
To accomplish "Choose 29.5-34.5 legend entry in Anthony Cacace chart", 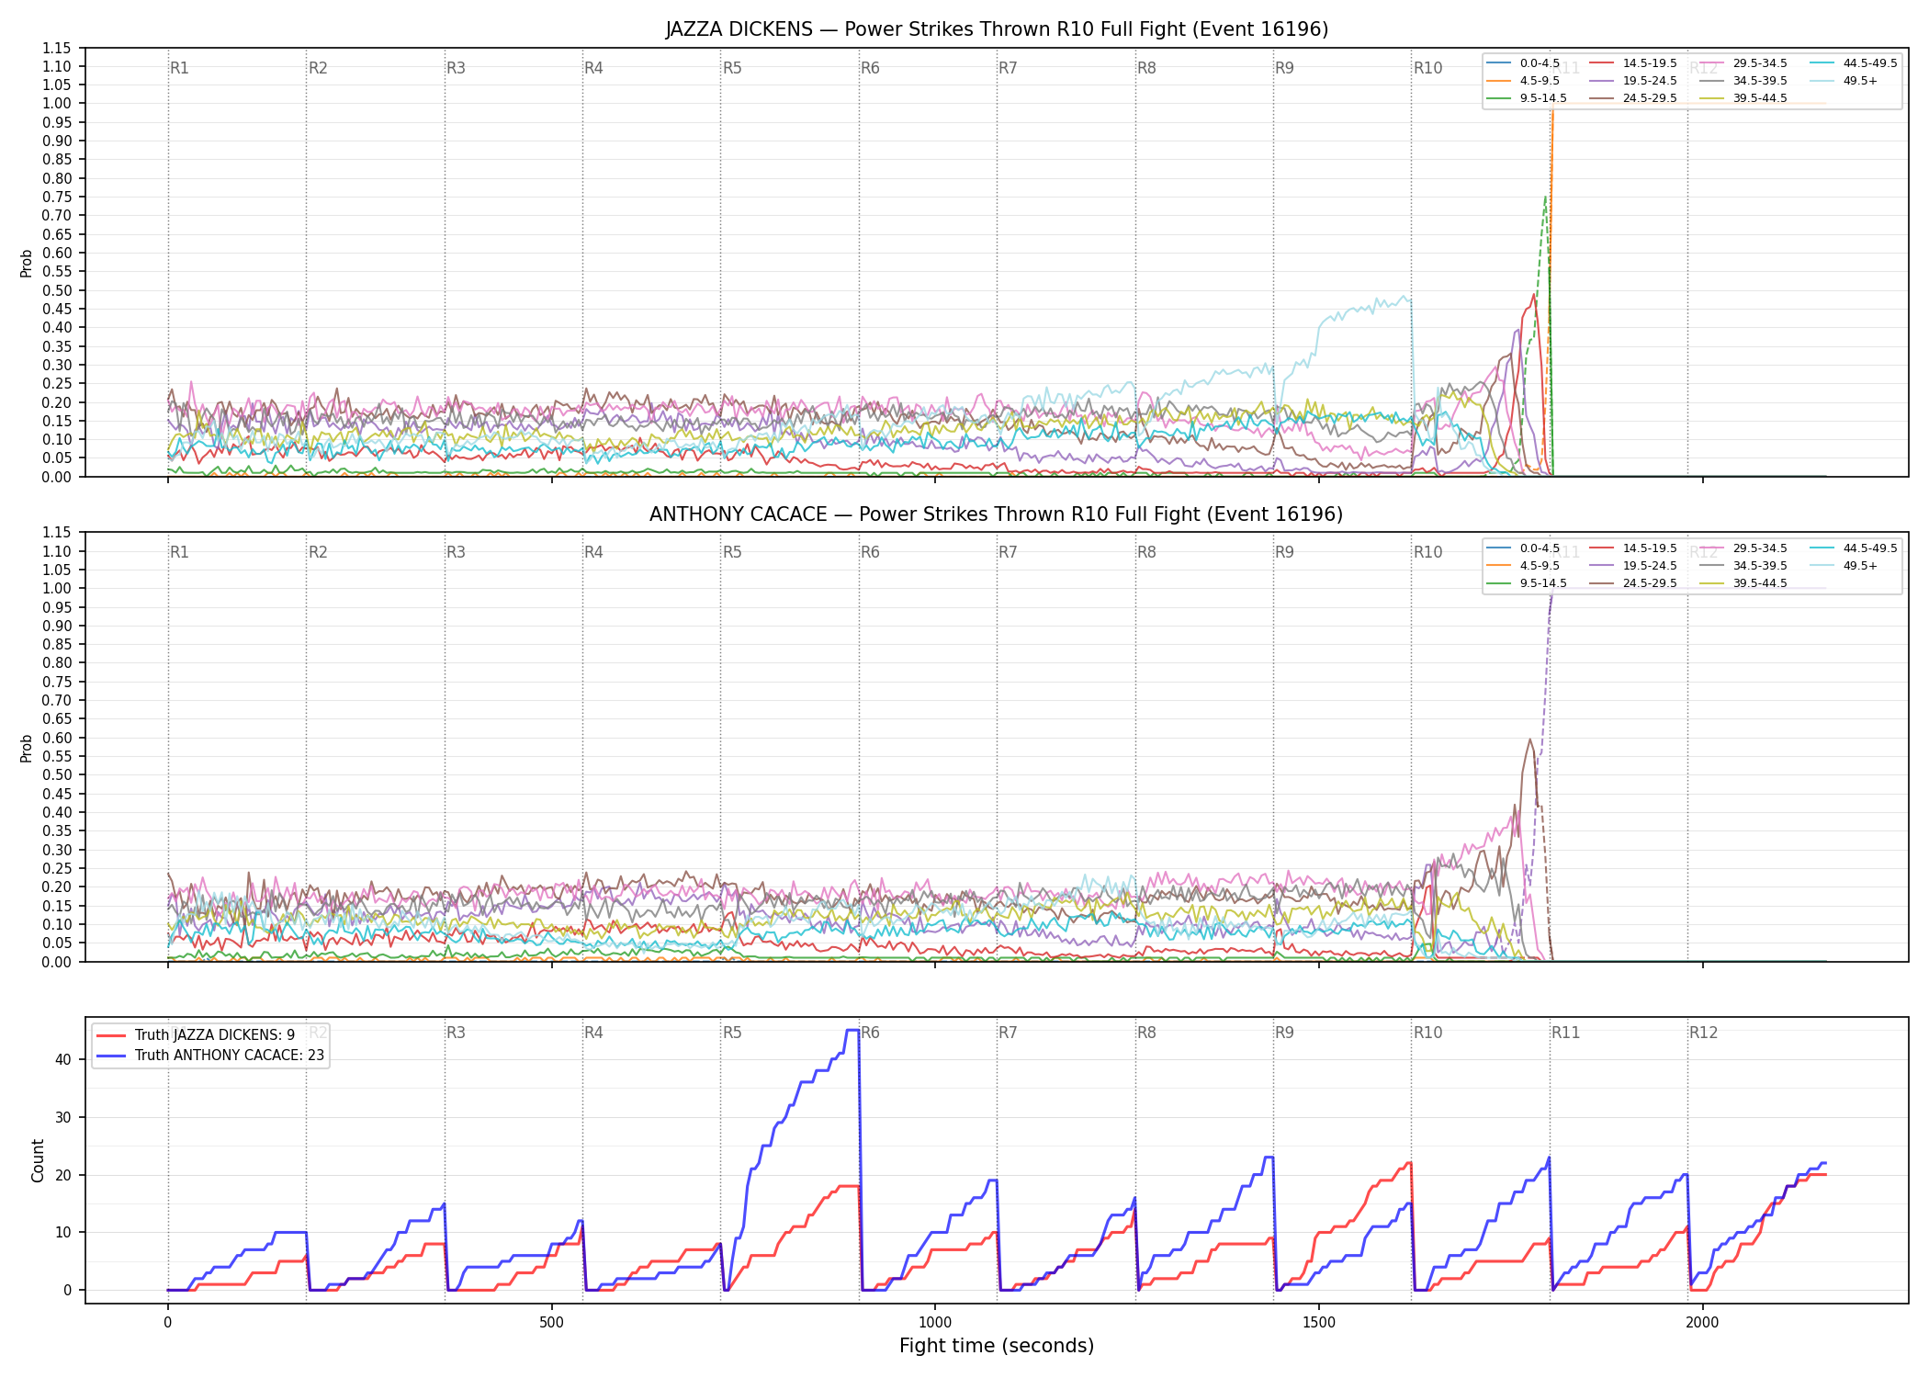I will coord(1743,548).
